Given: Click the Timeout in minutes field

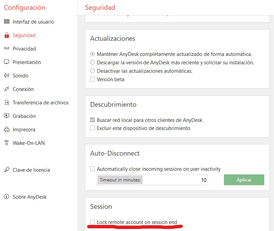Looking at the screenshot, I should pos(152,180).
